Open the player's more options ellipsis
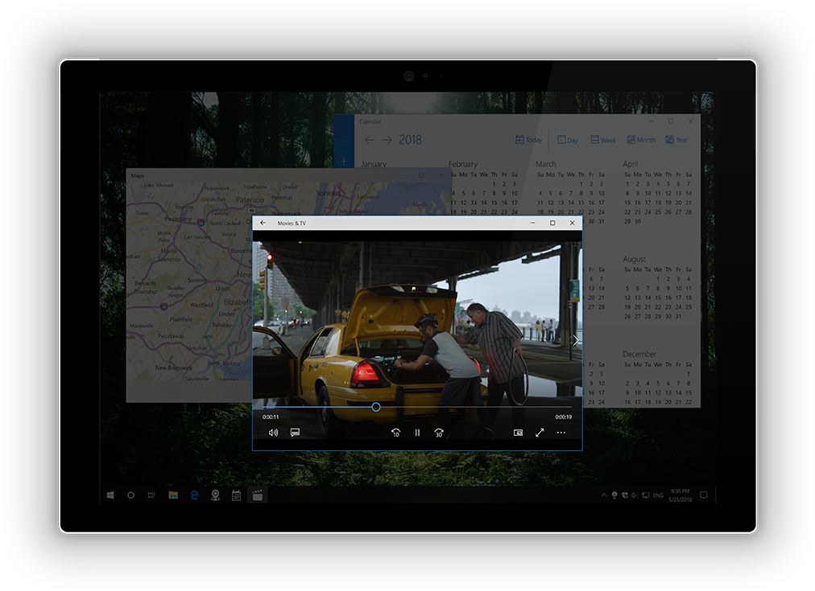 pyautogui.click(x=561, y=433)
